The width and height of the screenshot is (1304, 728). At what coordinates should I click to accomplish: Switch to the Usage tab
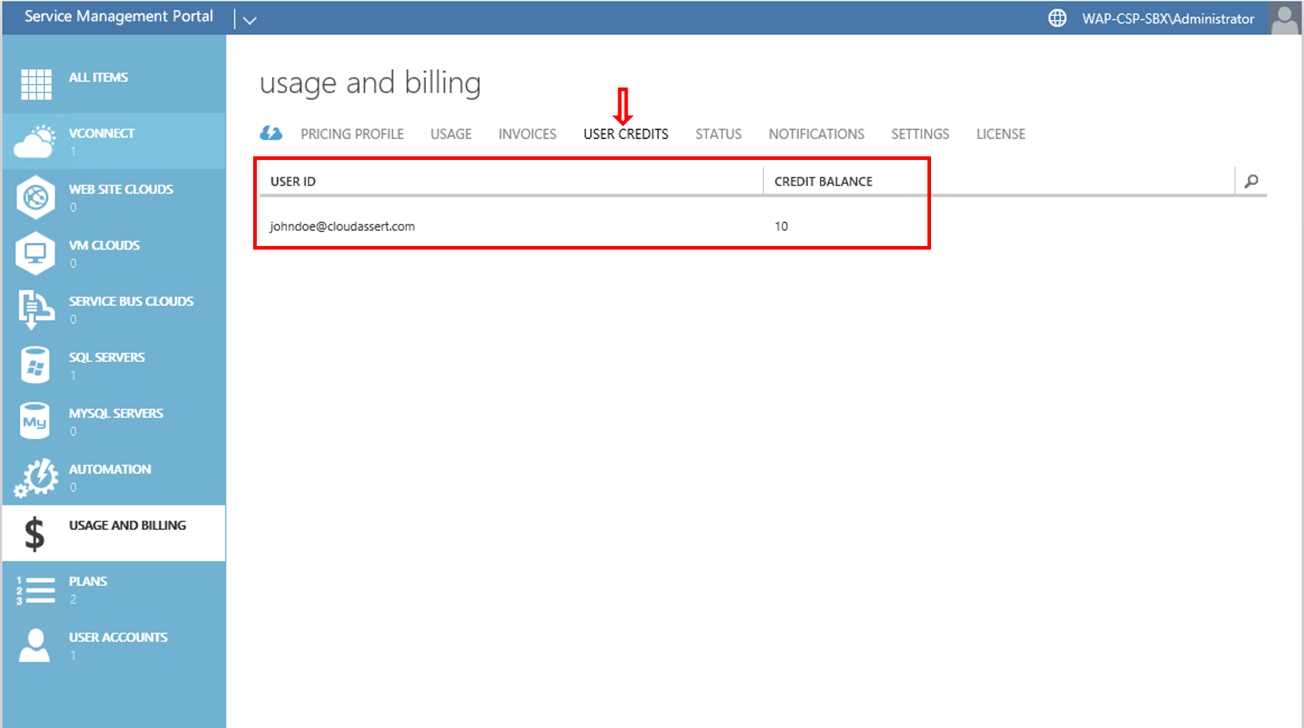point(451,134)
